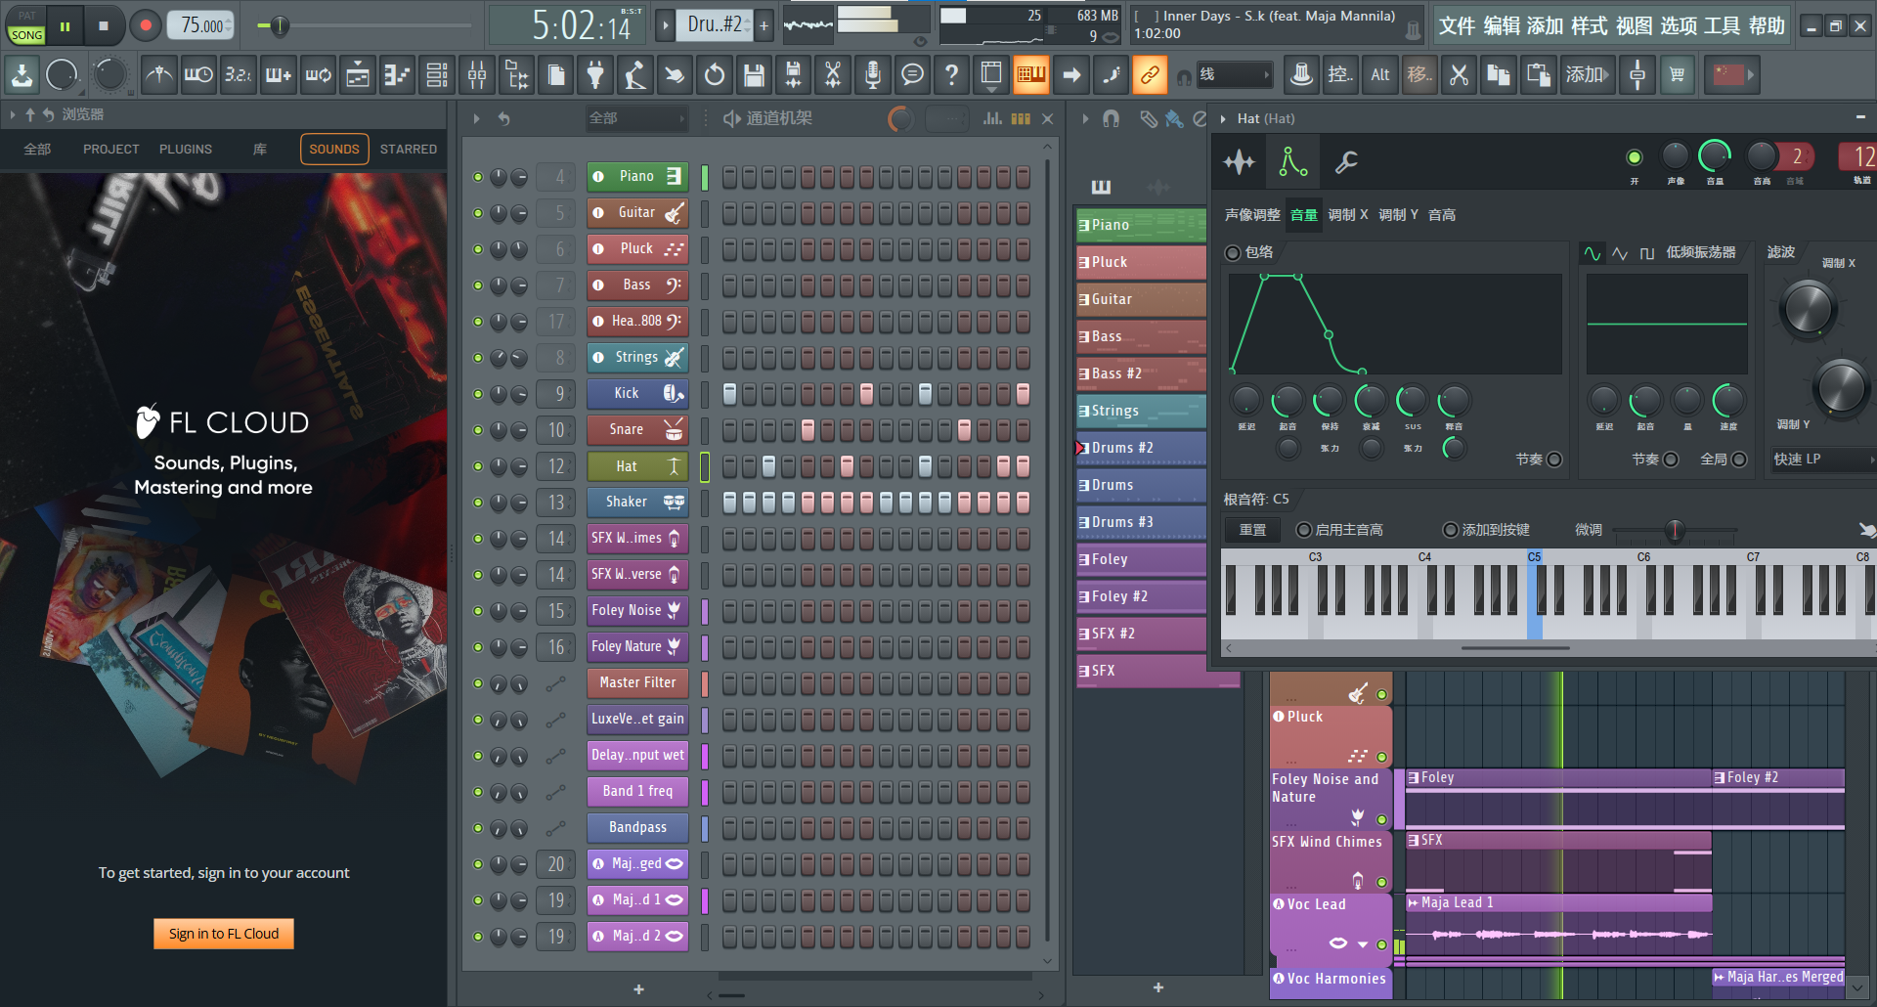Open the 线 snap dropdown

pyautogui.click(x=1236, y=75)
